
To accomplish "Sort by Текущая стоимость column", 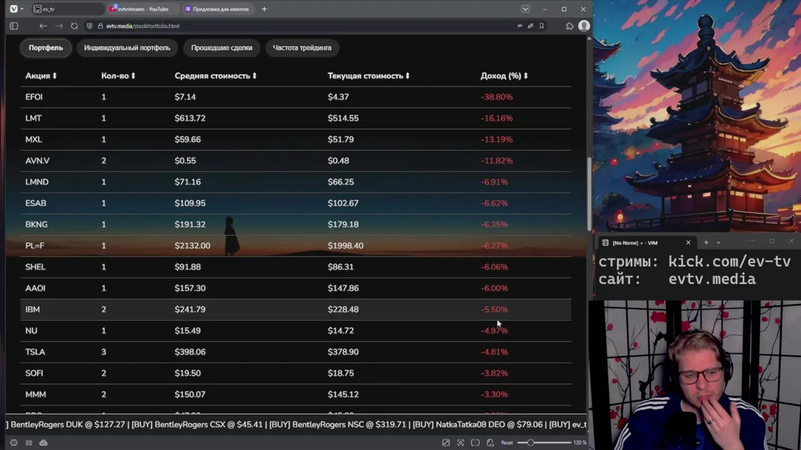I will click(369, 76).
